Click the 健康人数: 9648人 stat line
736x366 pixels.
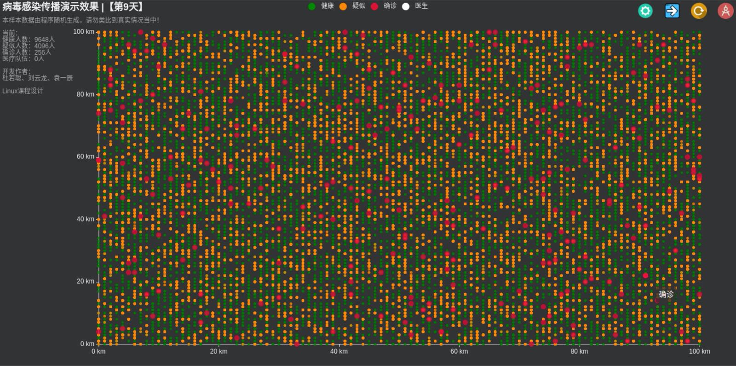(28, 39)
